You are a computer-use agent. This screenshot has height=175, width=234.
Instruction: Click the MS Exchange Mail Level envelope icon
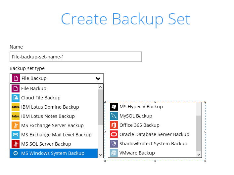coord(16,135)
